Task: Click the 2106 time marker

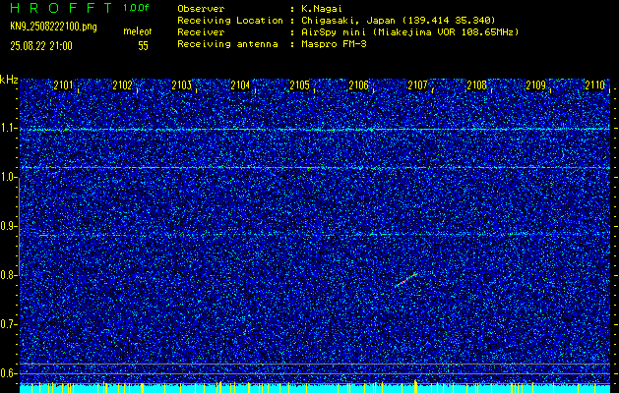Action: tap(359, 85)
